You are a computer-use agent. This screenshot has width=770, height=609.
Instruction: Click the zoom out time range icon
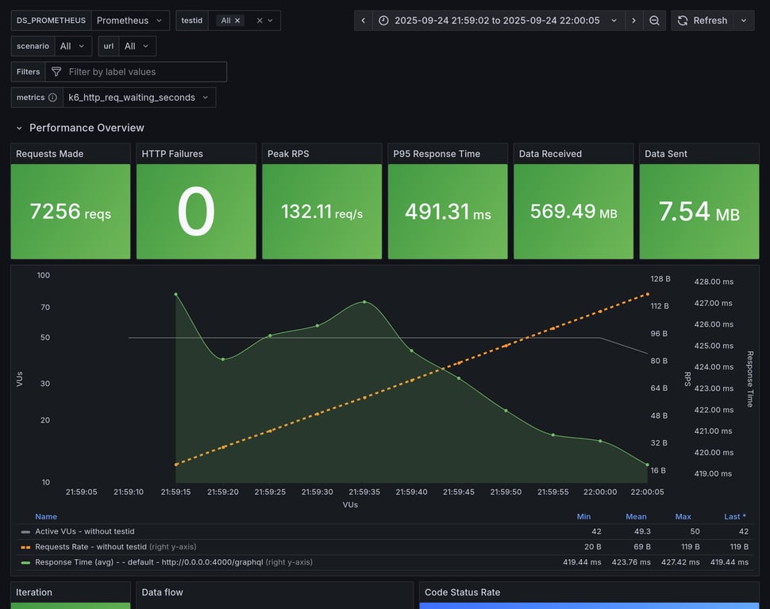[654, 21]
